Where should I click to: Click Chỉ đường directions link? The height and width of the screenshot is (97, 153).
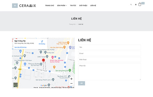42,44
